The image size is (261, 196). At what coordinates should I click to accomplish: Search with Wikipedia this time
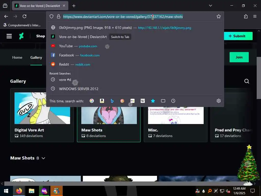[143, 101]
